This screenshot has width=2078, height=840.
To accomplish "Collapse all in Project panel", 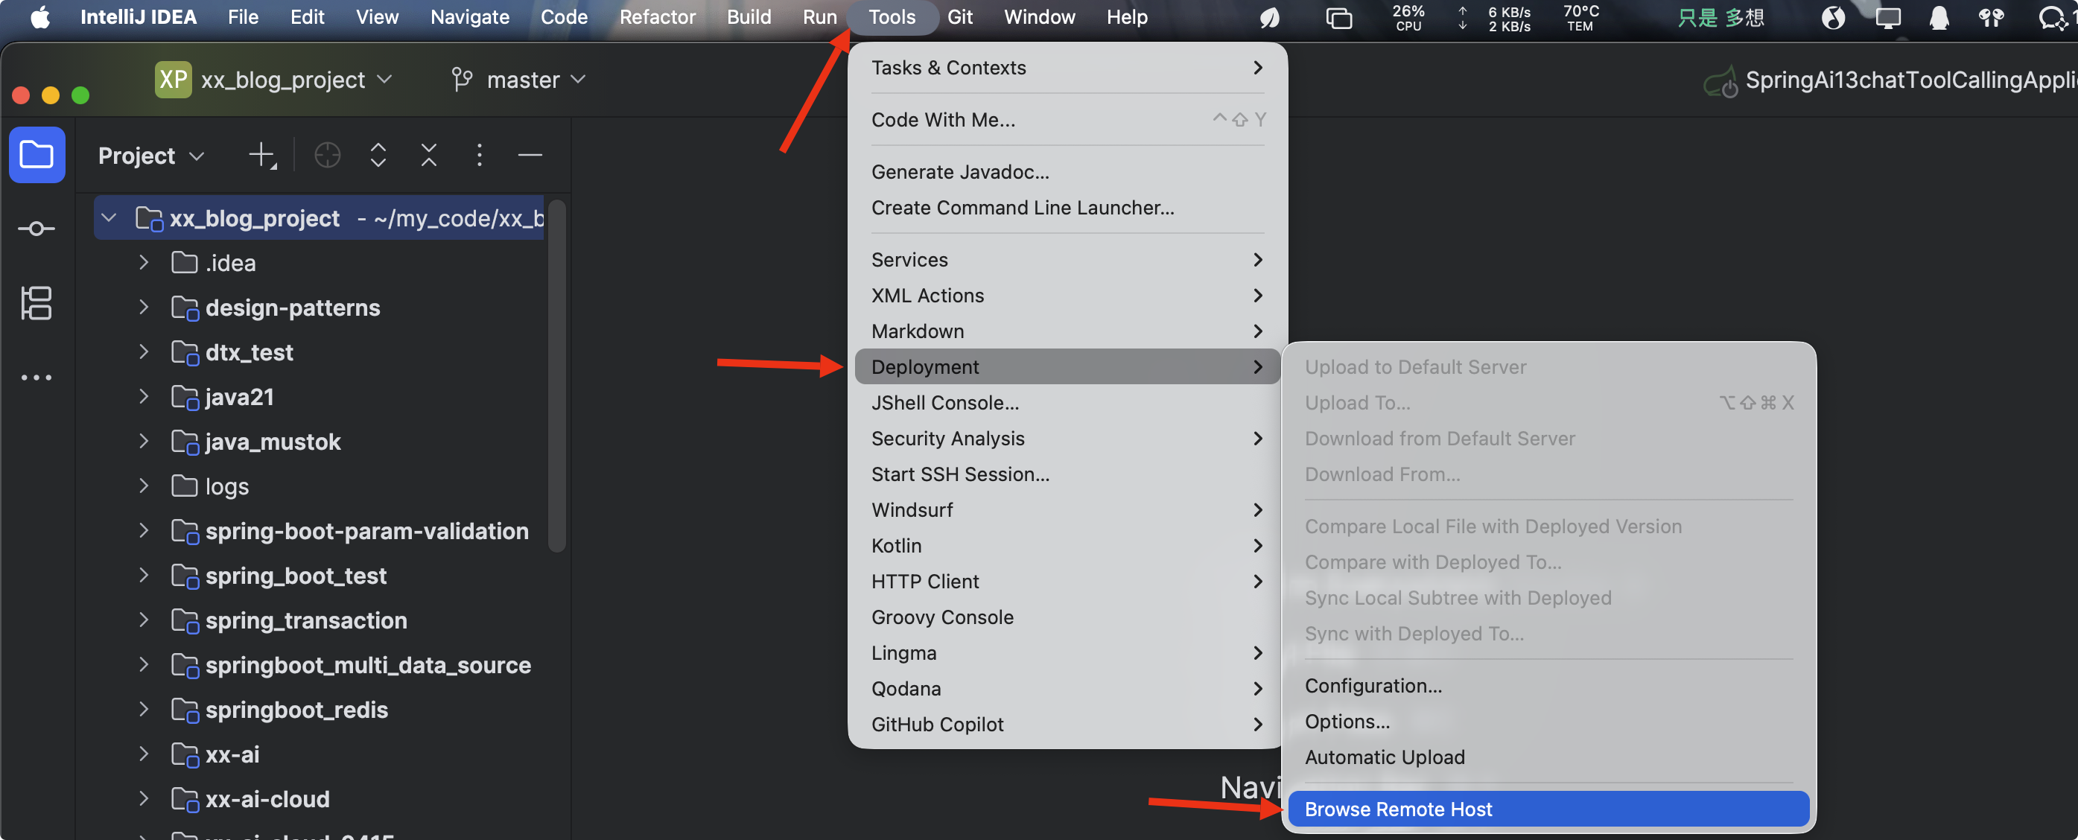I will click(x=428, y=155).
